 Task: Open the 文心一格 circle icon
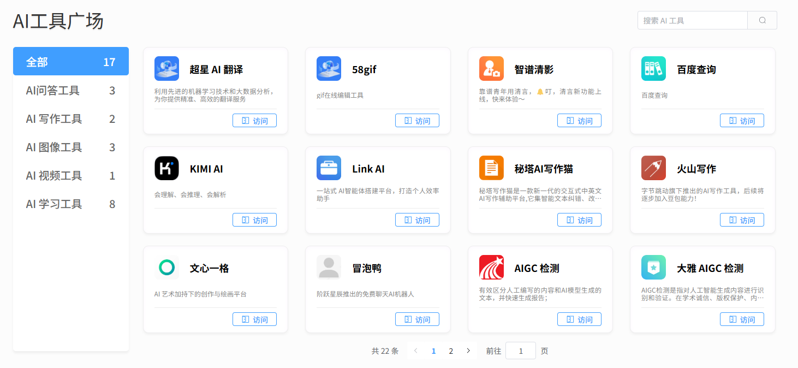[x=166, y=267]
